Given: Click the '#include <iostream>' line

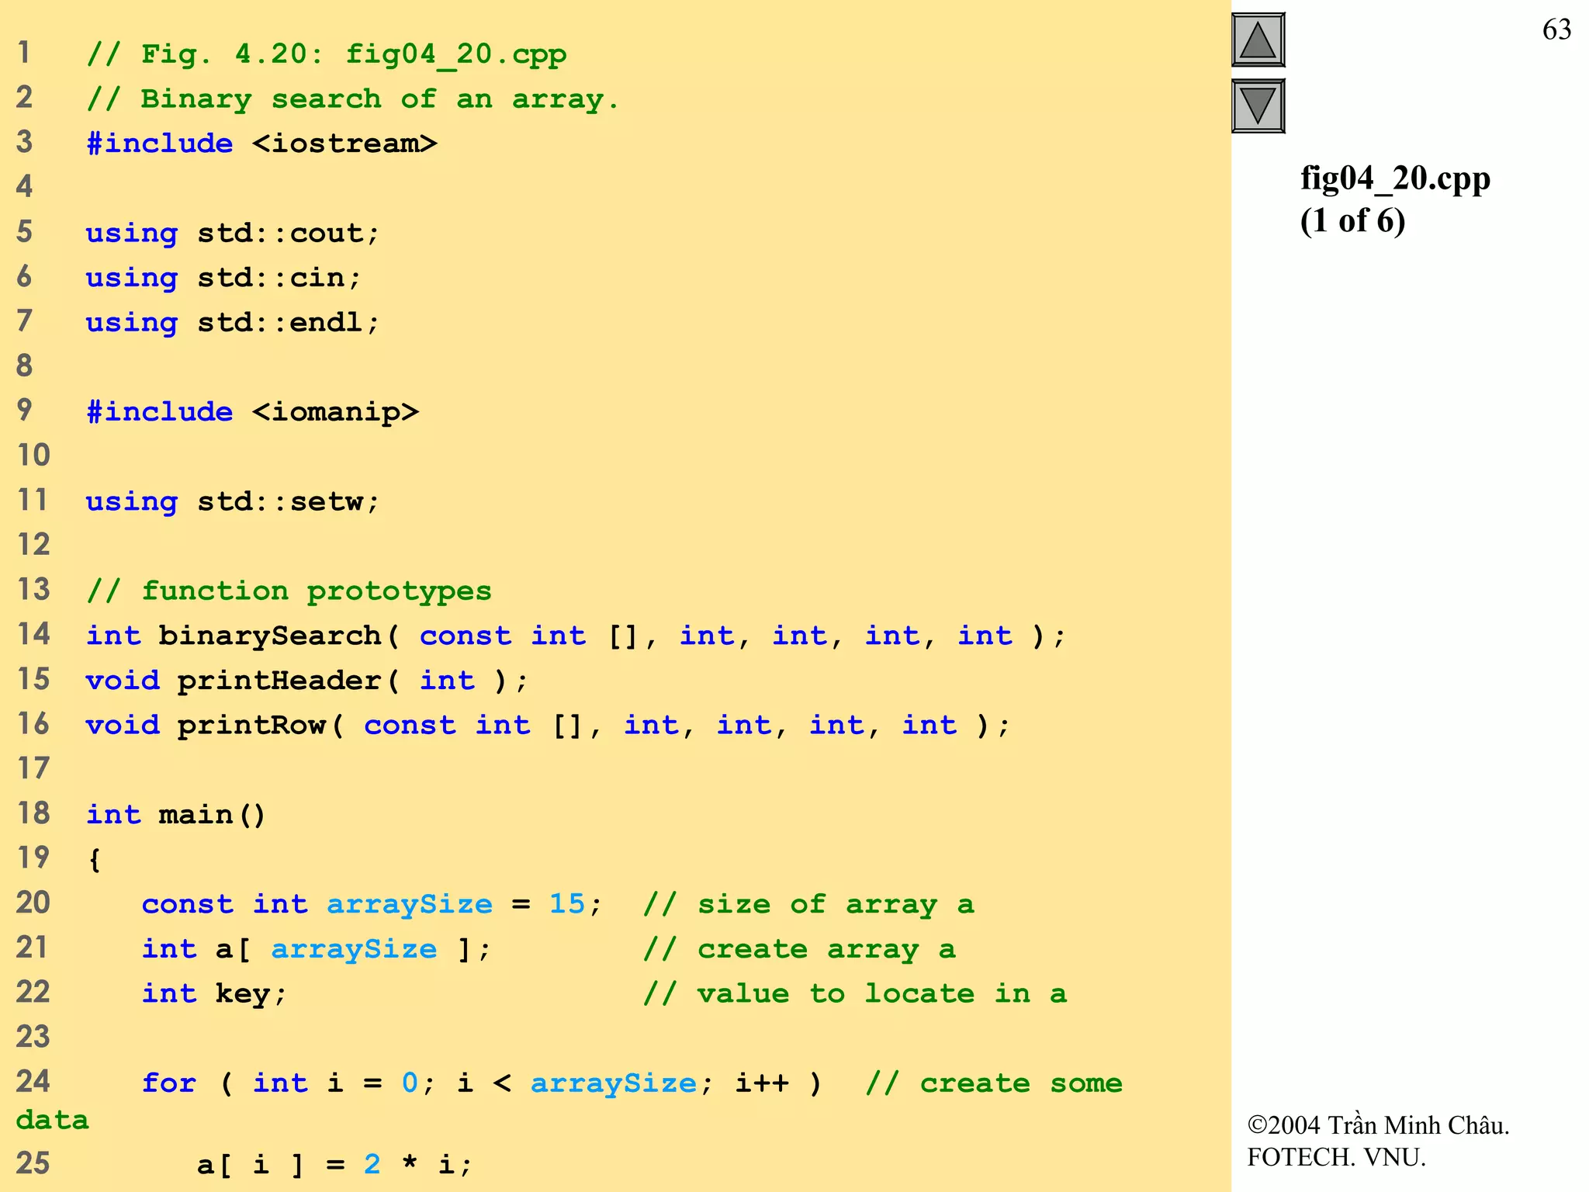Looking at the screenshot, I should click(261, 144).
